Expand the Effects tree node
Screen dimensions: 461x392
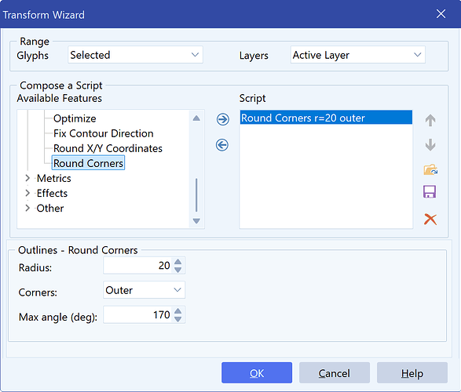(27, 193)
